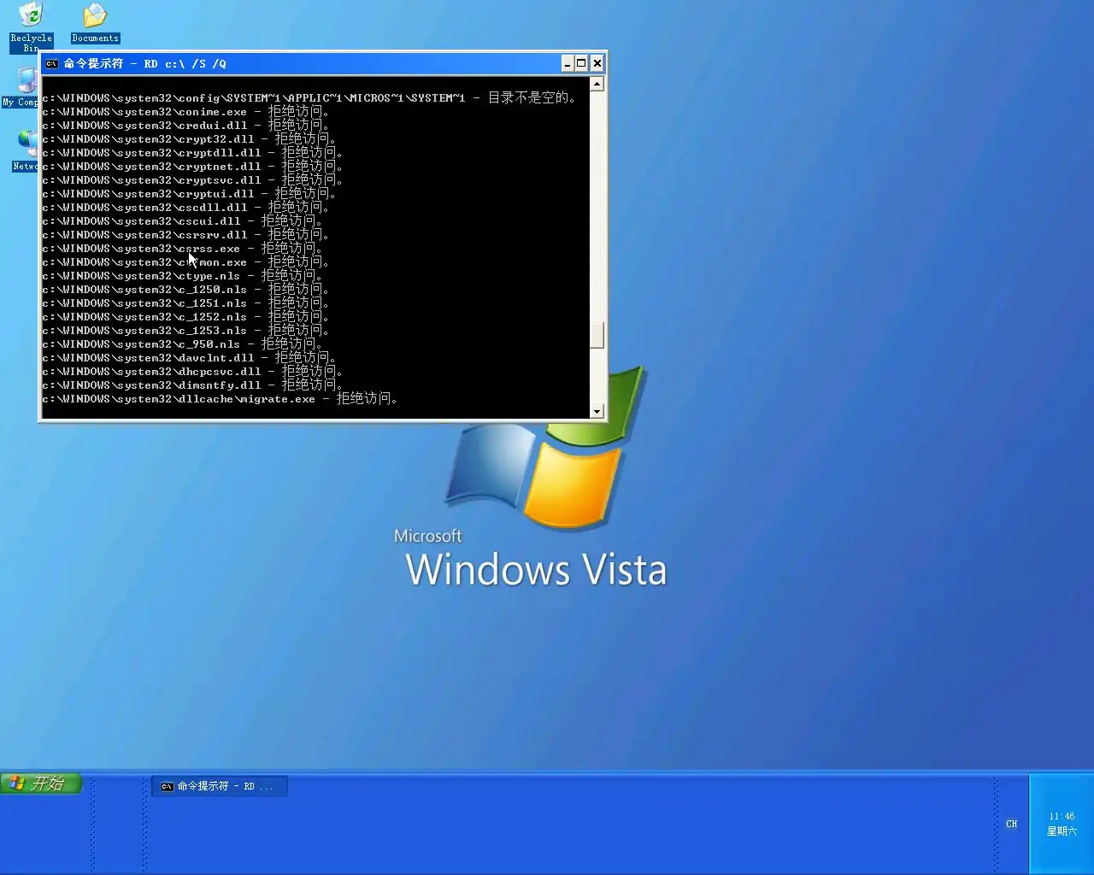
Task: Minimize the command prompt window
Action: 568,63
